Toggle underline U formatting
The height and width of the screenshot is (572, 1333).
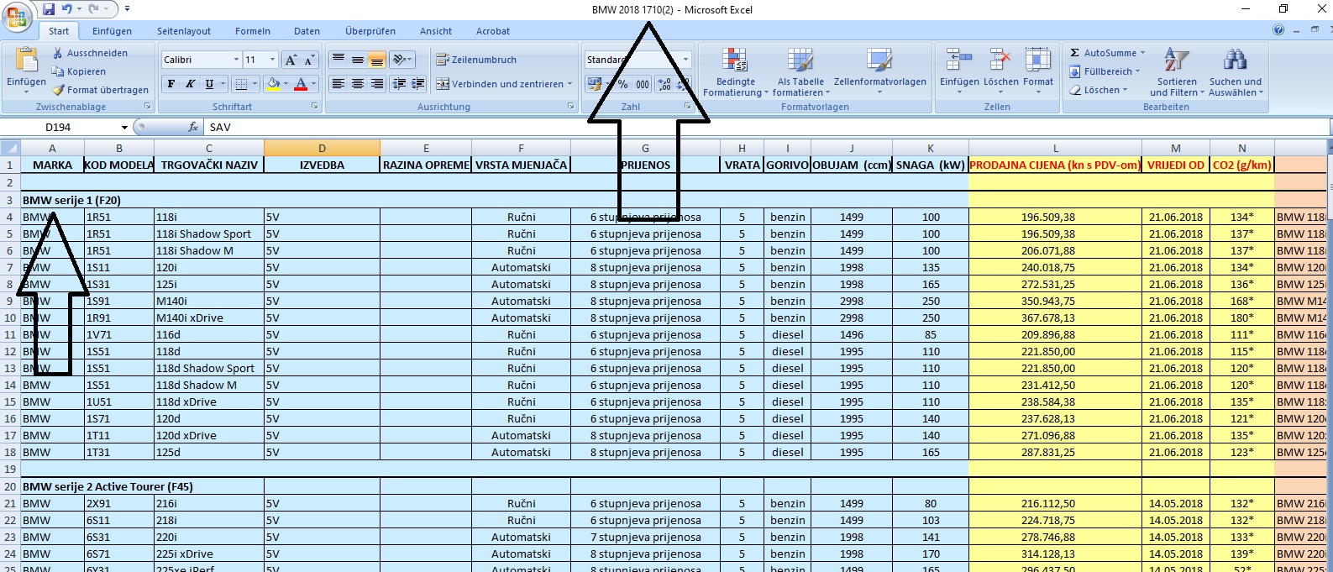pyautogui.click(x=209, y=84)
